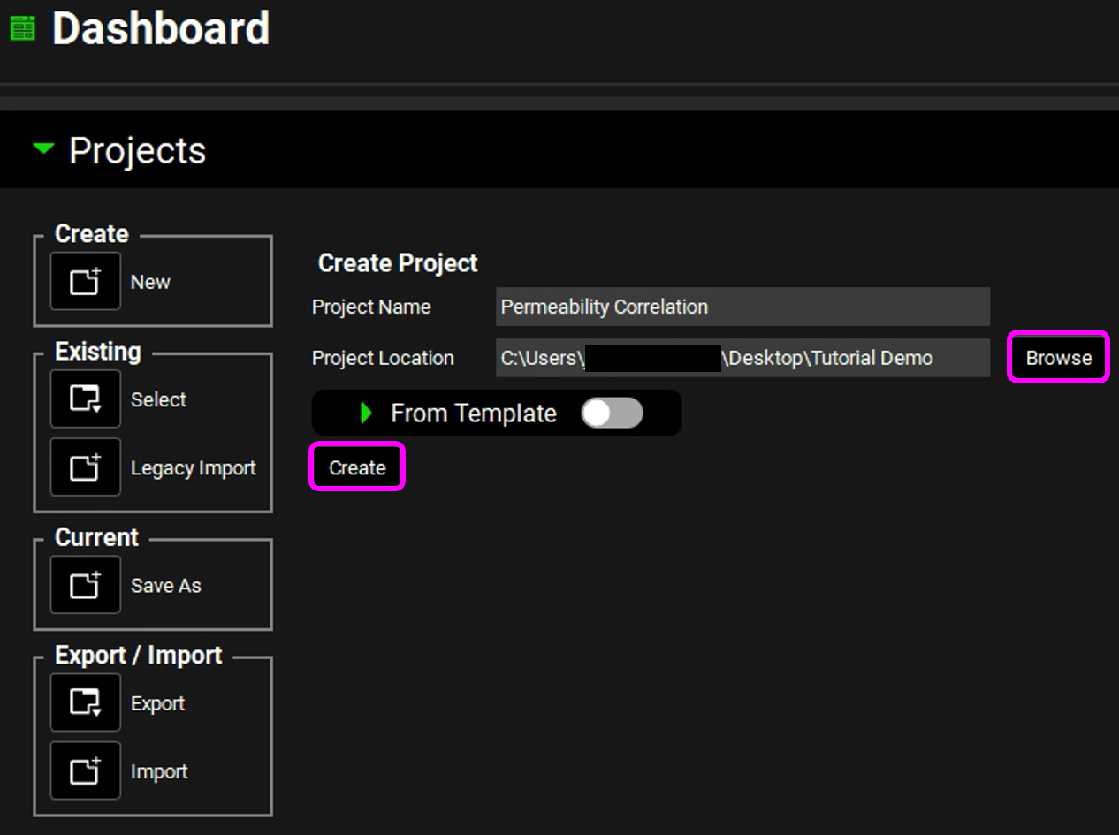Enable the From Template toggle switch
1119x835 pixels.
[x=612, y=414]
